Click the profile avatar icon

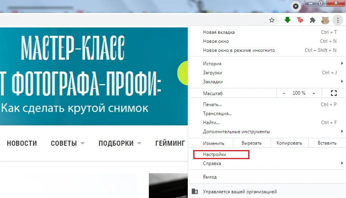point(325,20)
